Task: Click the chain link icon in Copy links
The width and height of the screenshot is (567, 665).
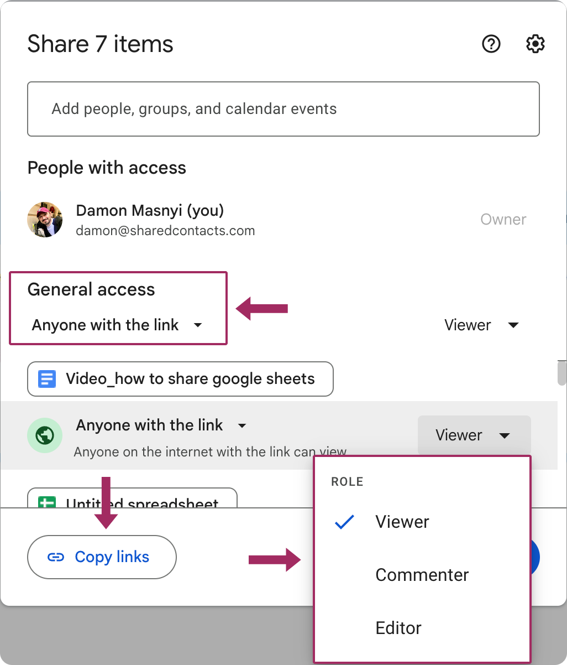Action: 56,557
